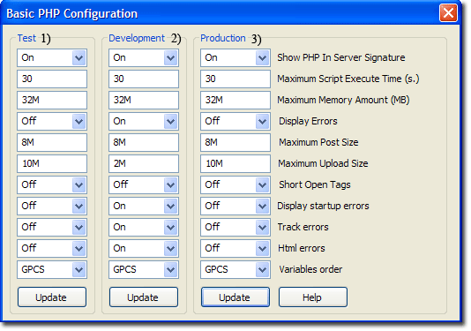The width and height of the screenshot is (471, 331).
Task: Open Production Show PHP In Server Signature dropdown
Action: point(235,57)
